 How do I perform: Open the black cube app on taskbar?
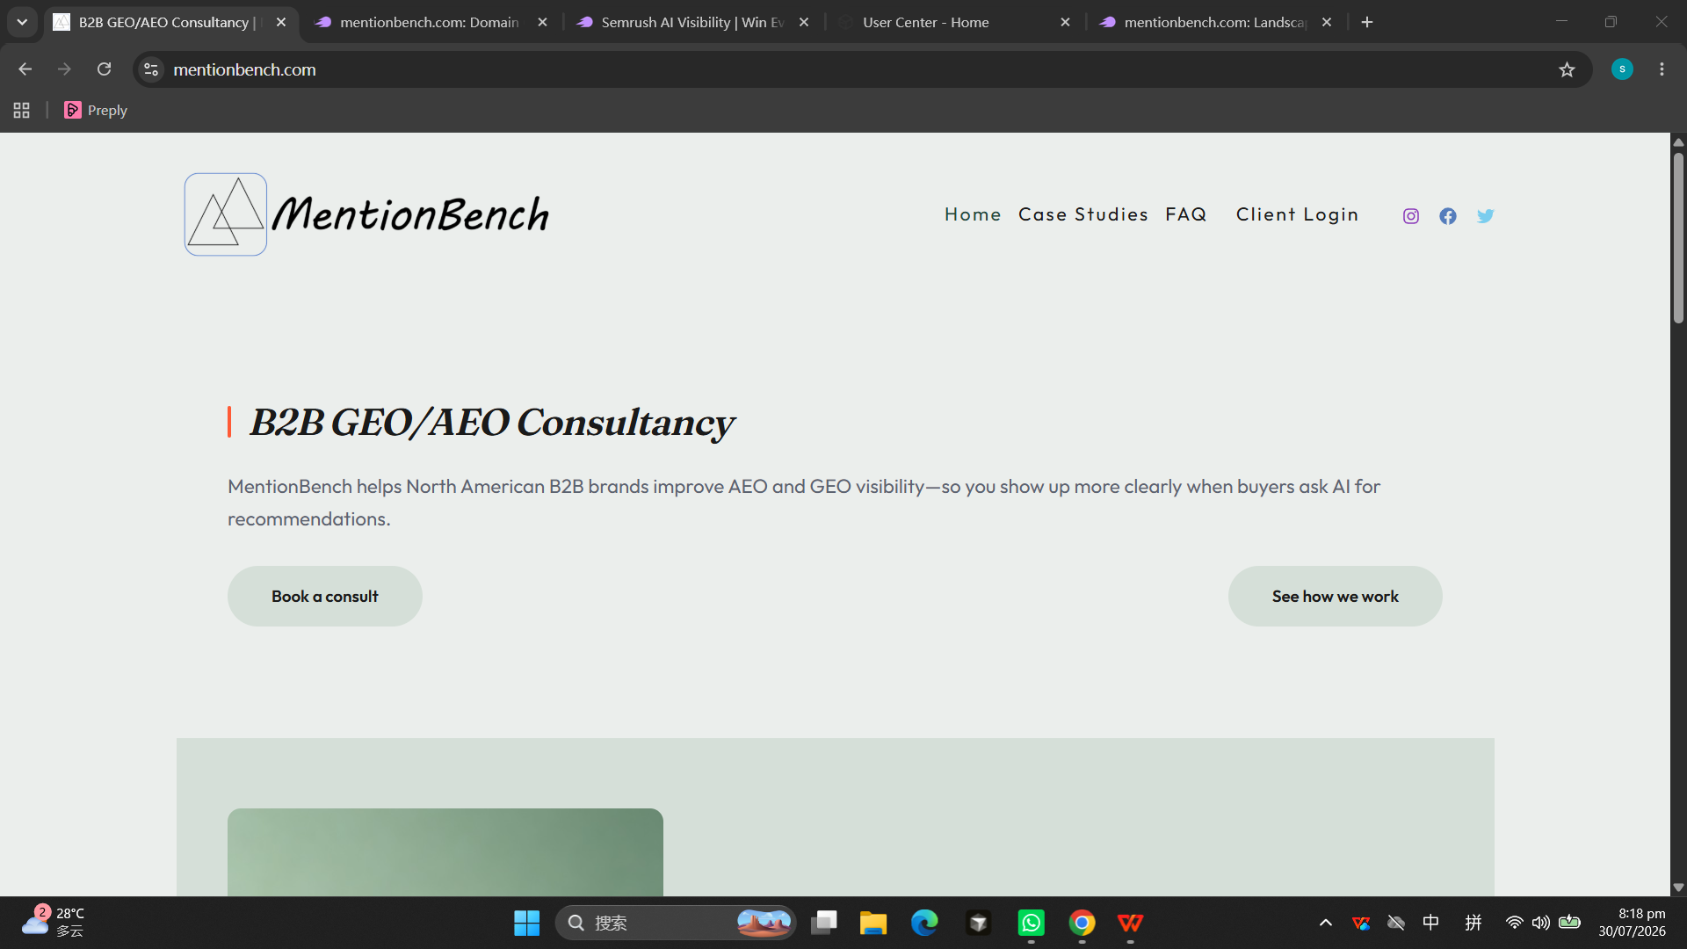[x=978, y=923]
